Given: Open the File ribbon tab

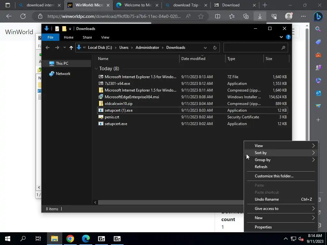Looking at the screenshot, I should pos(50,37).
